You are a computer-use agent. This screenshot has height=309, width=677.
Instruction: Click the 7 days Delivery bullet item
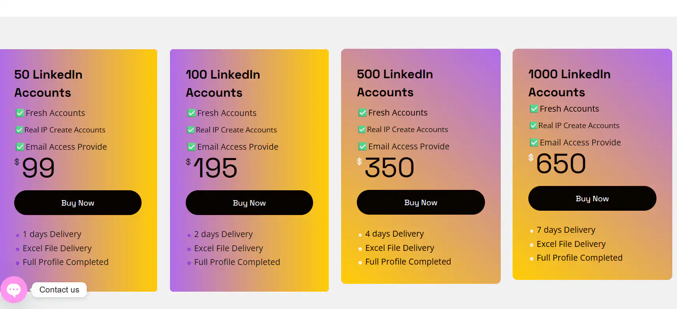tap(566, 230)
